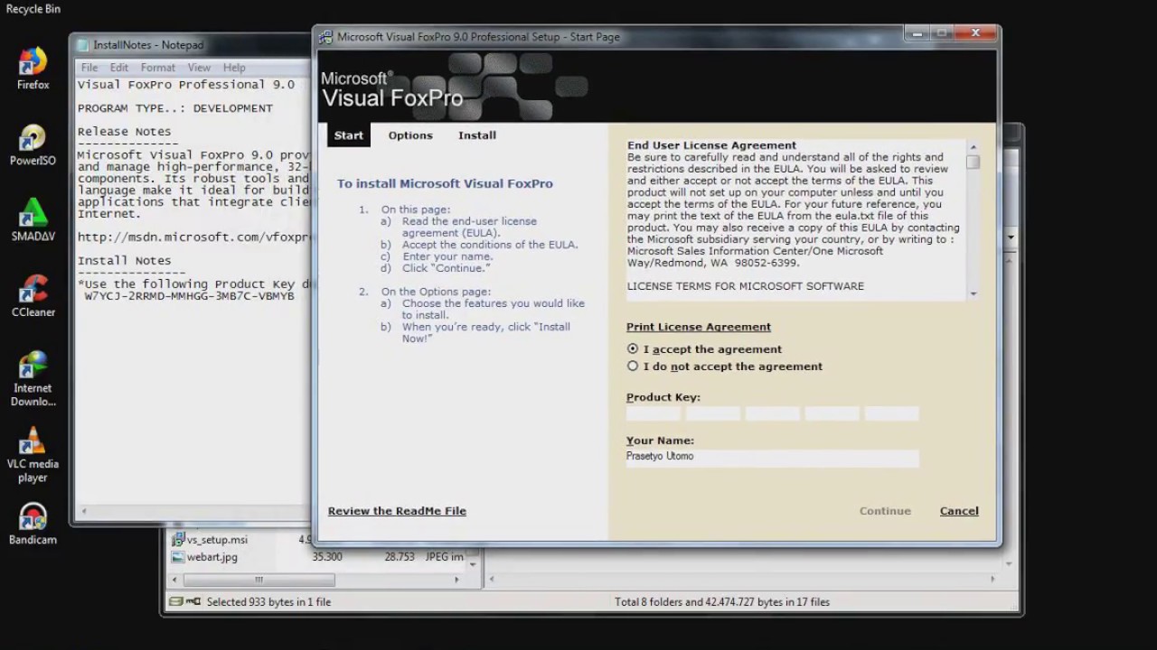
Task: Click the End User License Agreement heading
Action: [x=712, y=145]
